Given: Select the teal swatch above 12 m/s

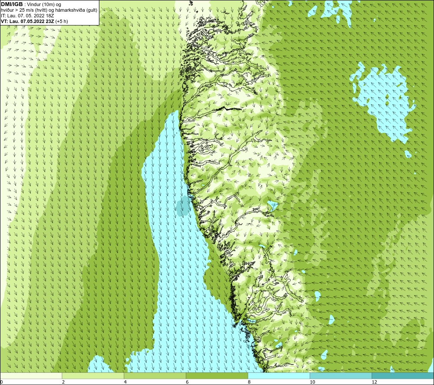Looking at the screenshot, I should click(403, 375).
